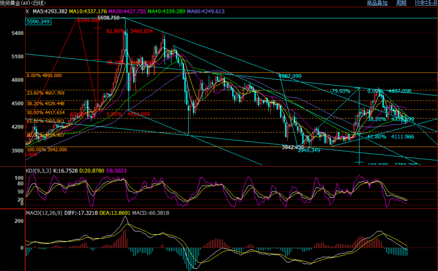The width and height of the screenshot is (438, 271).
Task: Select the boxed 5590.349 price label
Action: tap(38, 22)
